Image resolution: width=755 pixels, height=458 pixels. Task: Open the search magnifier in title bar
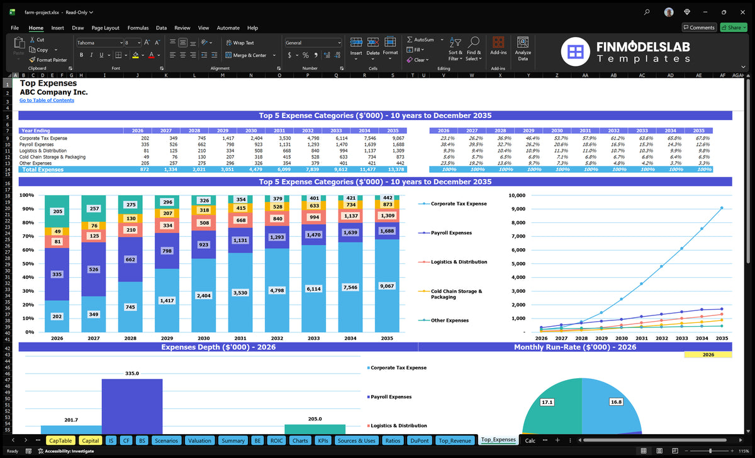tap(647, 11)
